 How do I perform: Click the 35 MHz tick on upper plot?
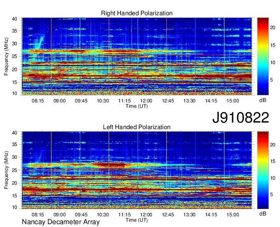pyautogui.click(x=14, y=31)
